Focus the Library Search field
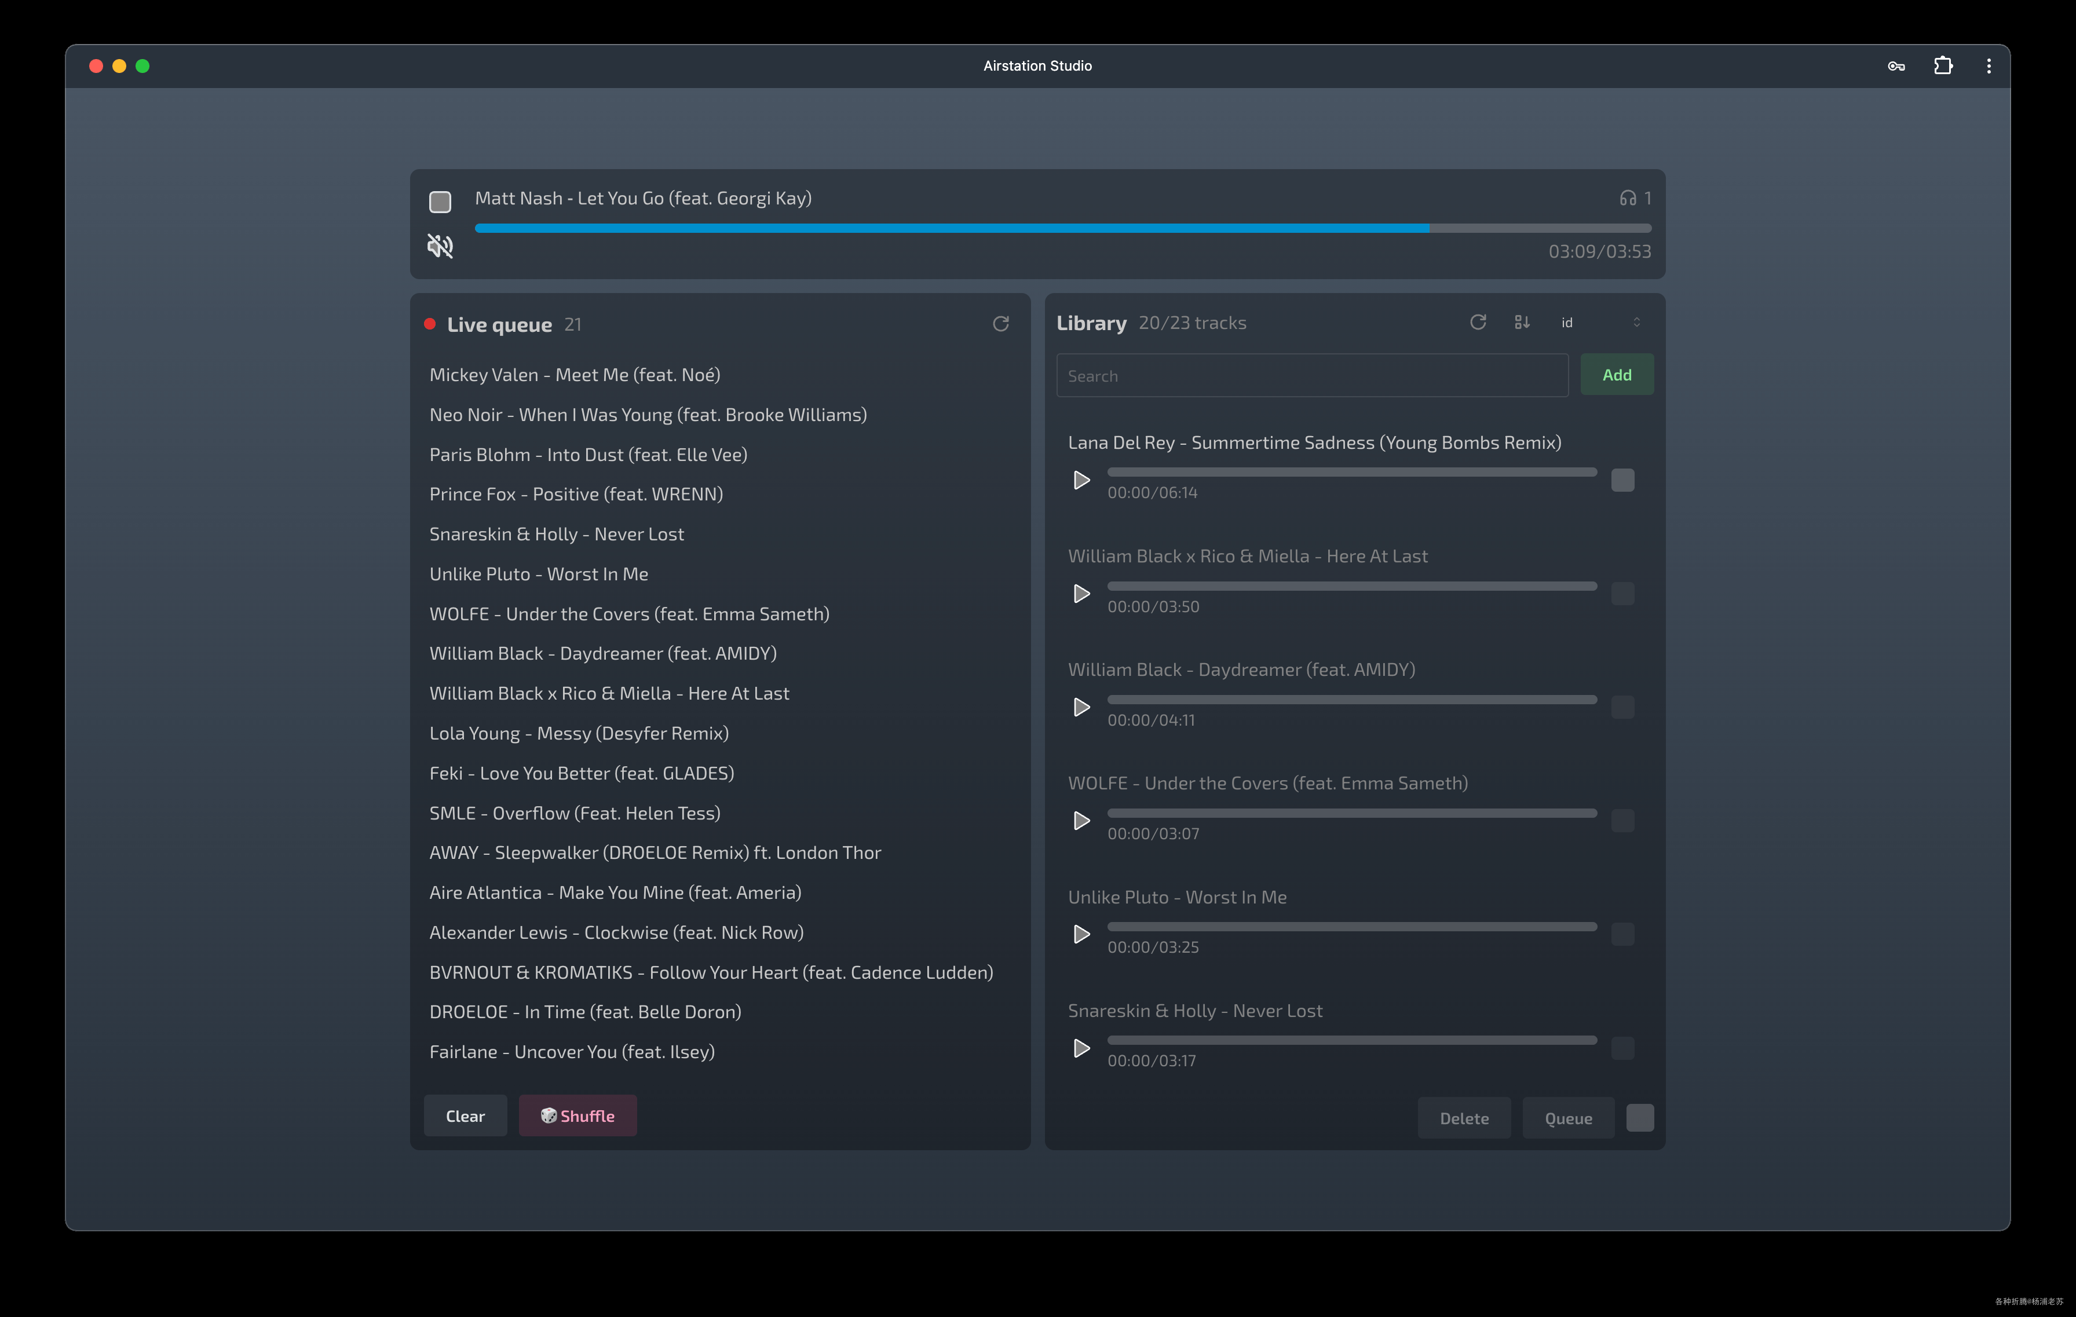 pyautogui.click(x=1311, y=376)
